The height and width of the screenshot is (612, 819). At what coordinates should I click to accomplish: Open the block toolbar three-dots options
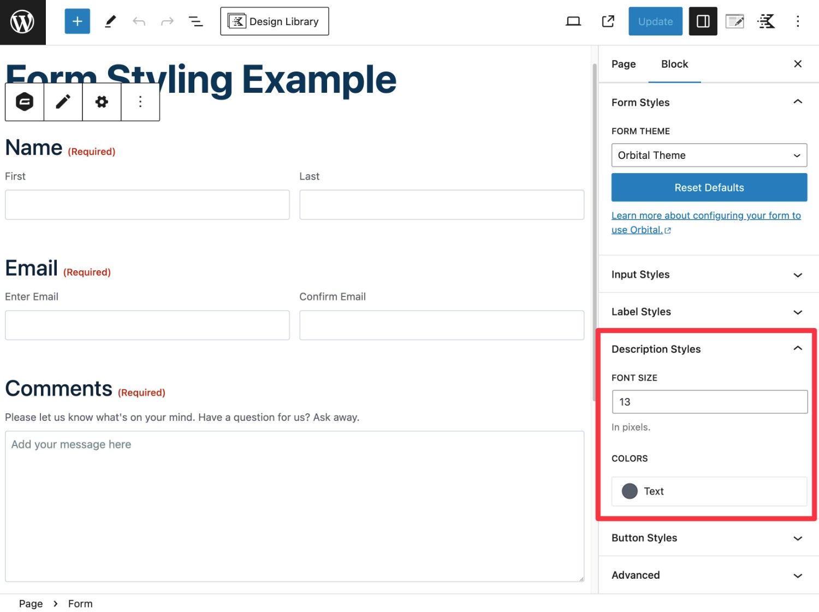pos(140,102)
